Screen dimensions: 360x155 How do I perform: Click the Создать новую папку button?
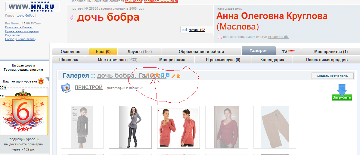click(332, 76)
